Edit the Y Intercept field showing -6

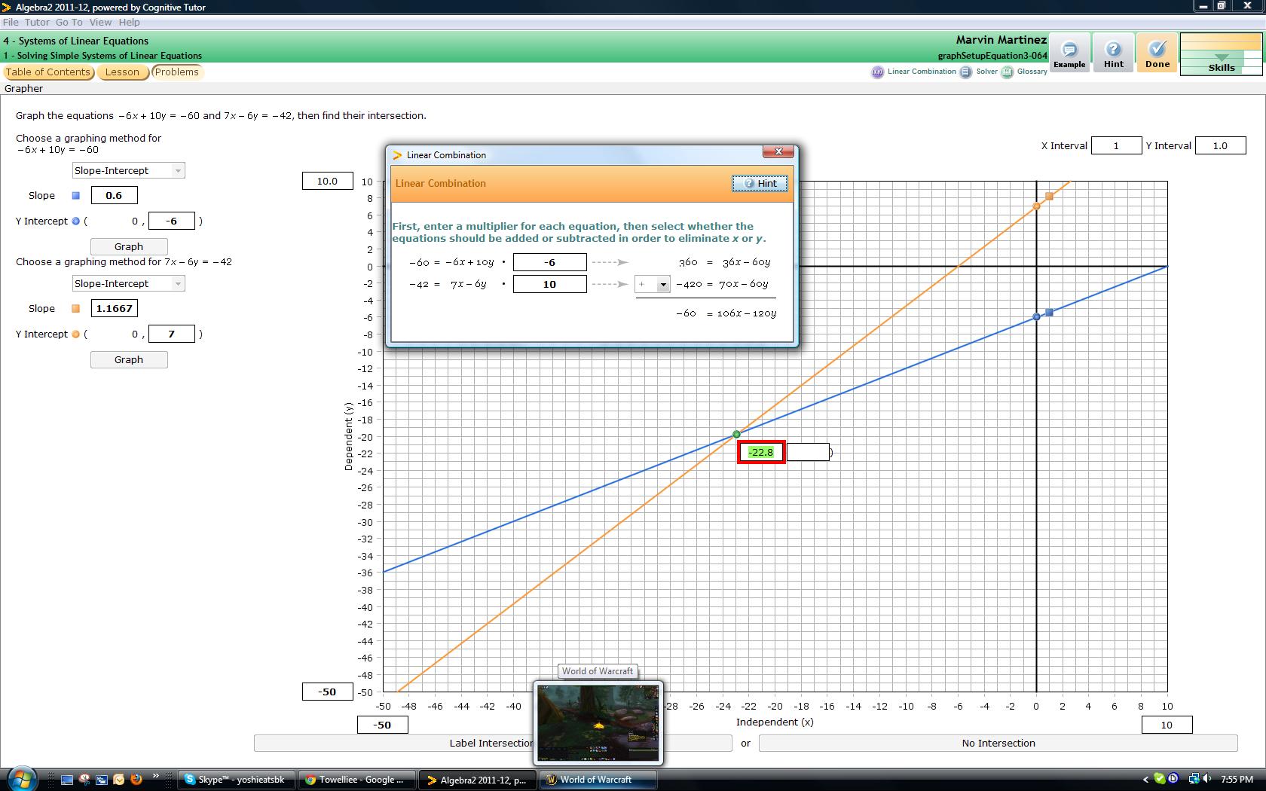172,221
